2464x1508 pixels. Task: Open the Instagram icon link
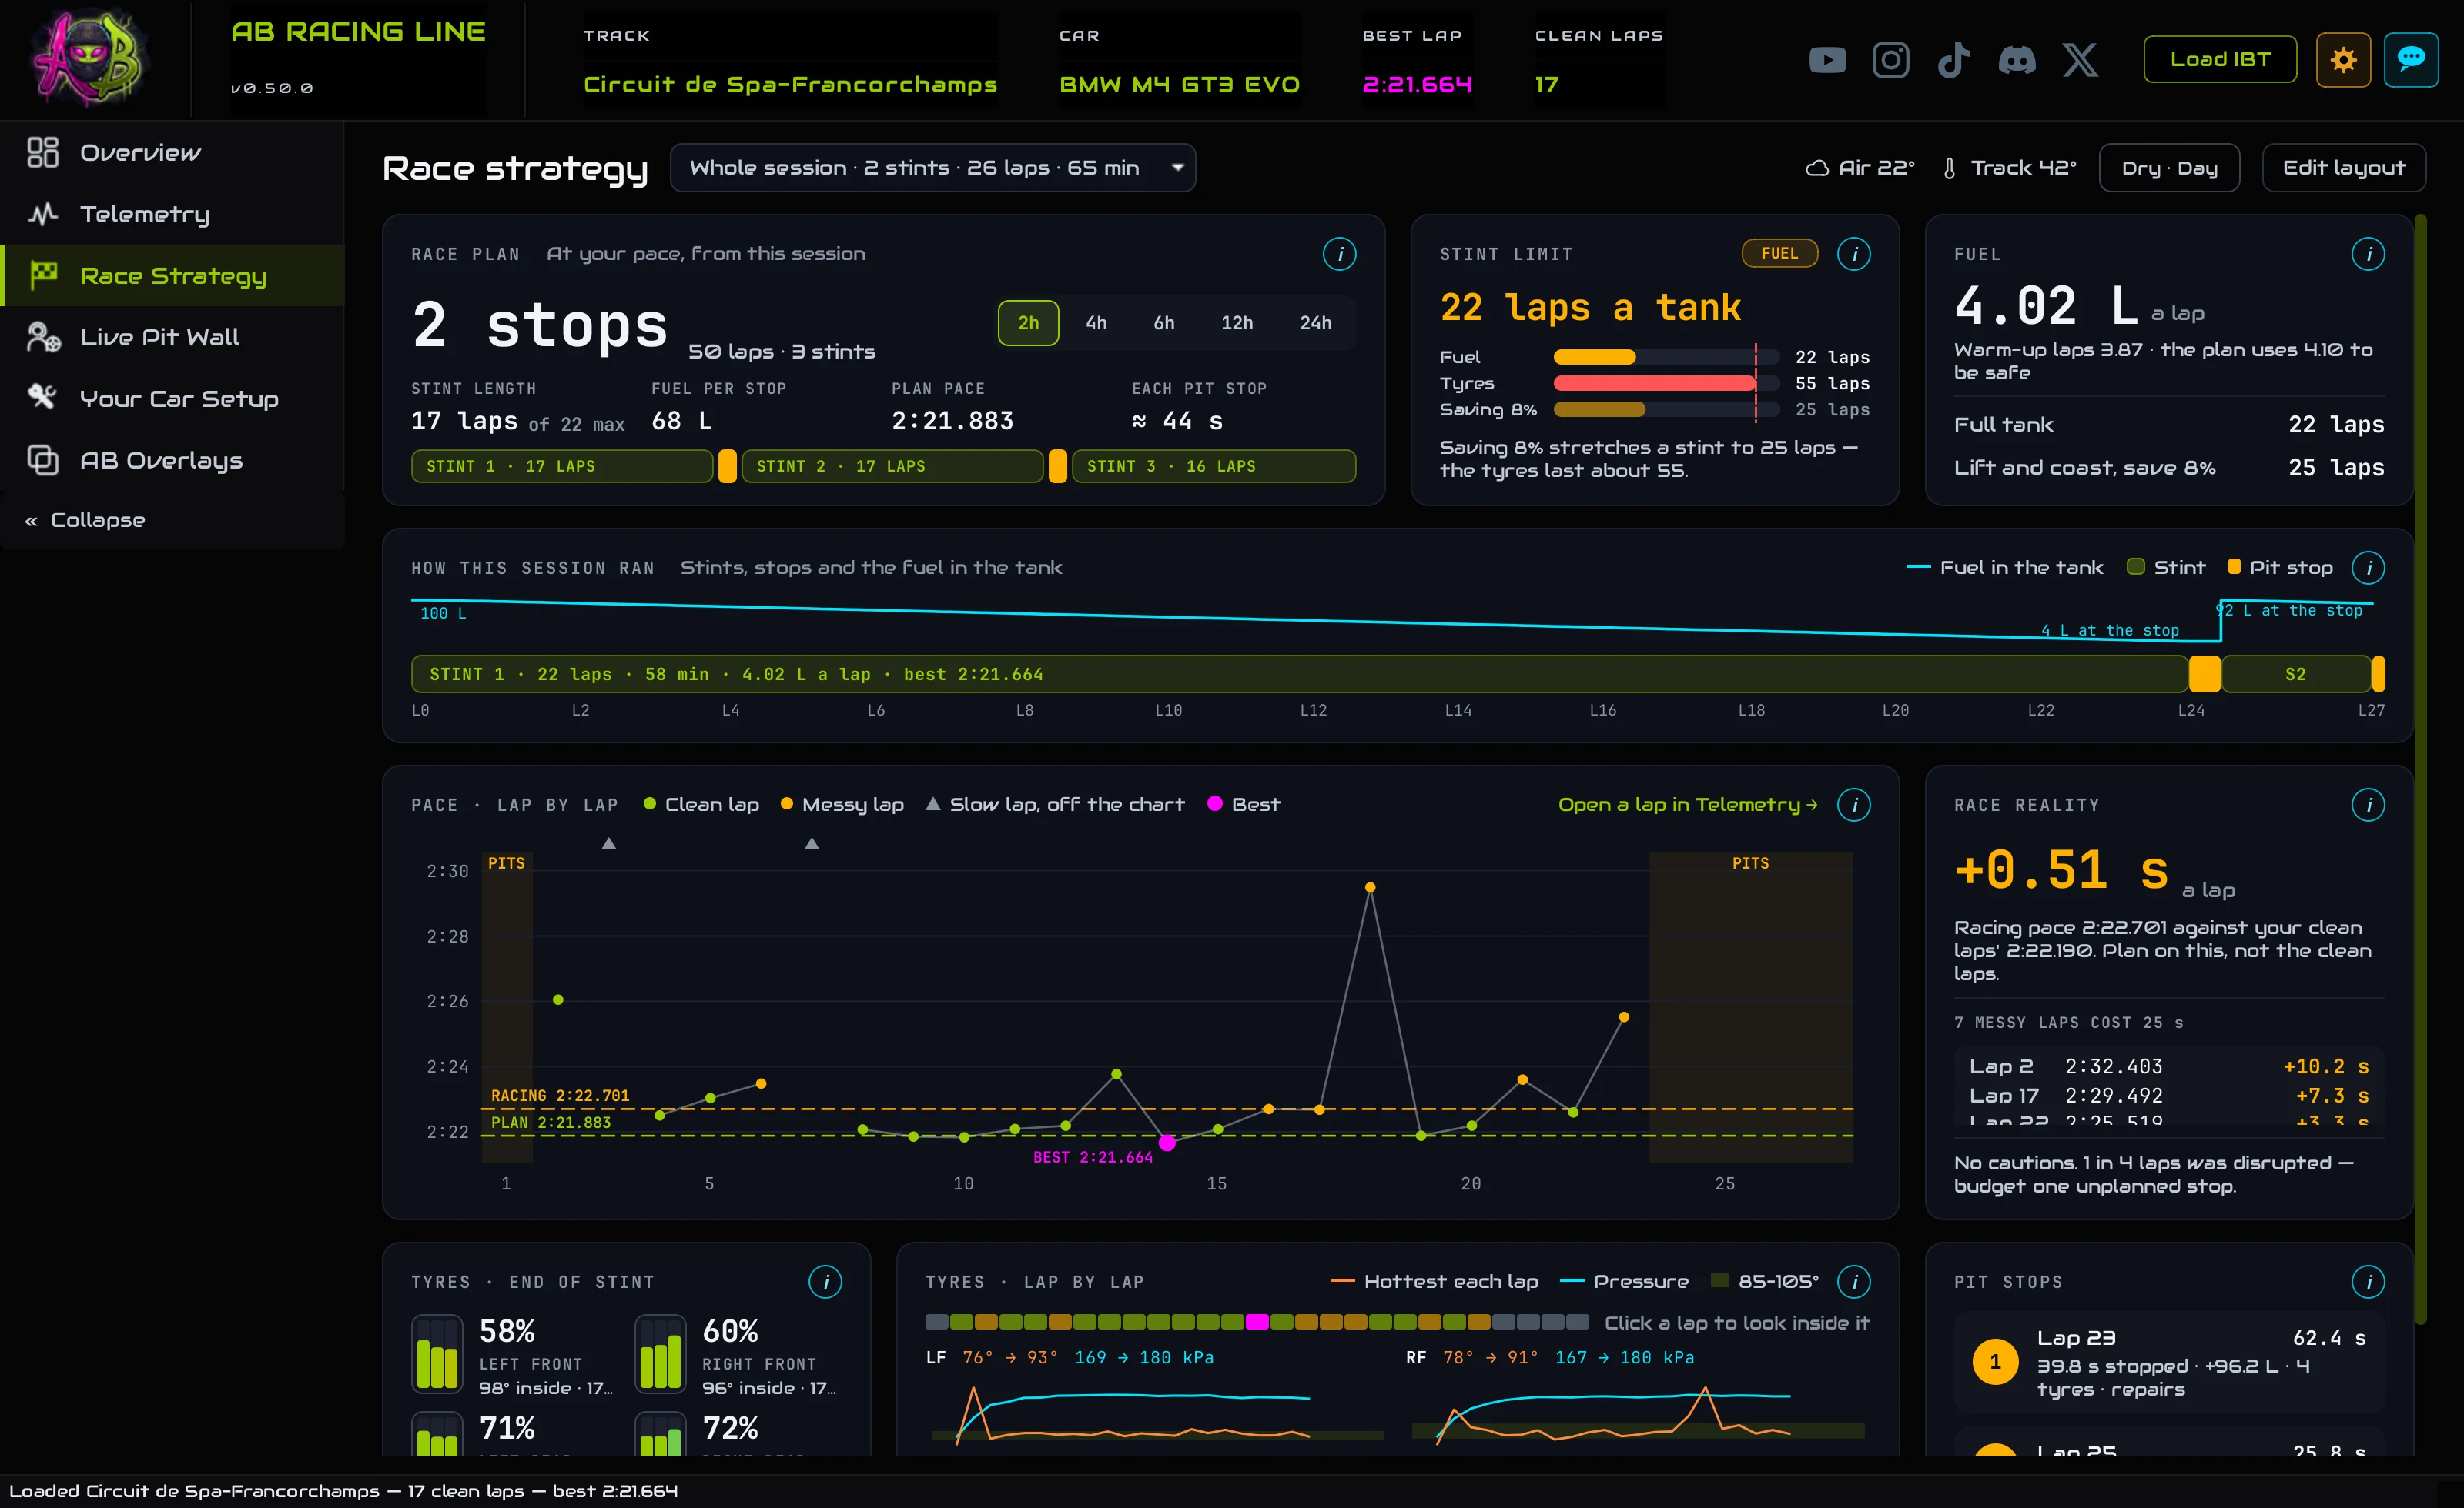[1890, 60]
